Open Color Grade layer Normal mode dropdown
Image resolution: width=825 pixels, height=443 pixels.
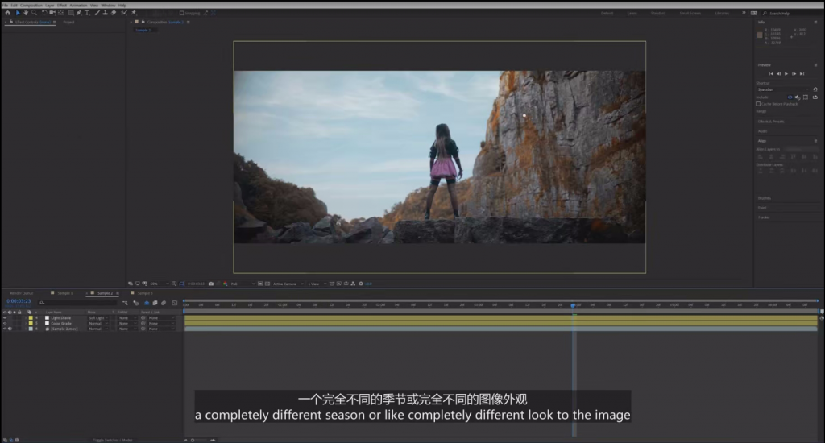(98, 323)
